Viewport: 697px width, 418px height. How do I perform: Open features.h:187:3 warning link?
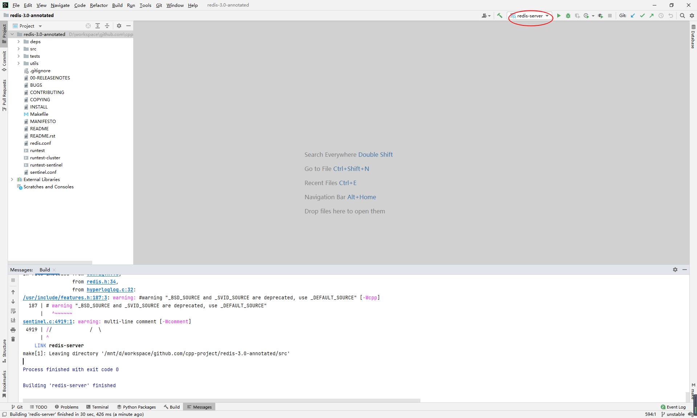[65, 298]
